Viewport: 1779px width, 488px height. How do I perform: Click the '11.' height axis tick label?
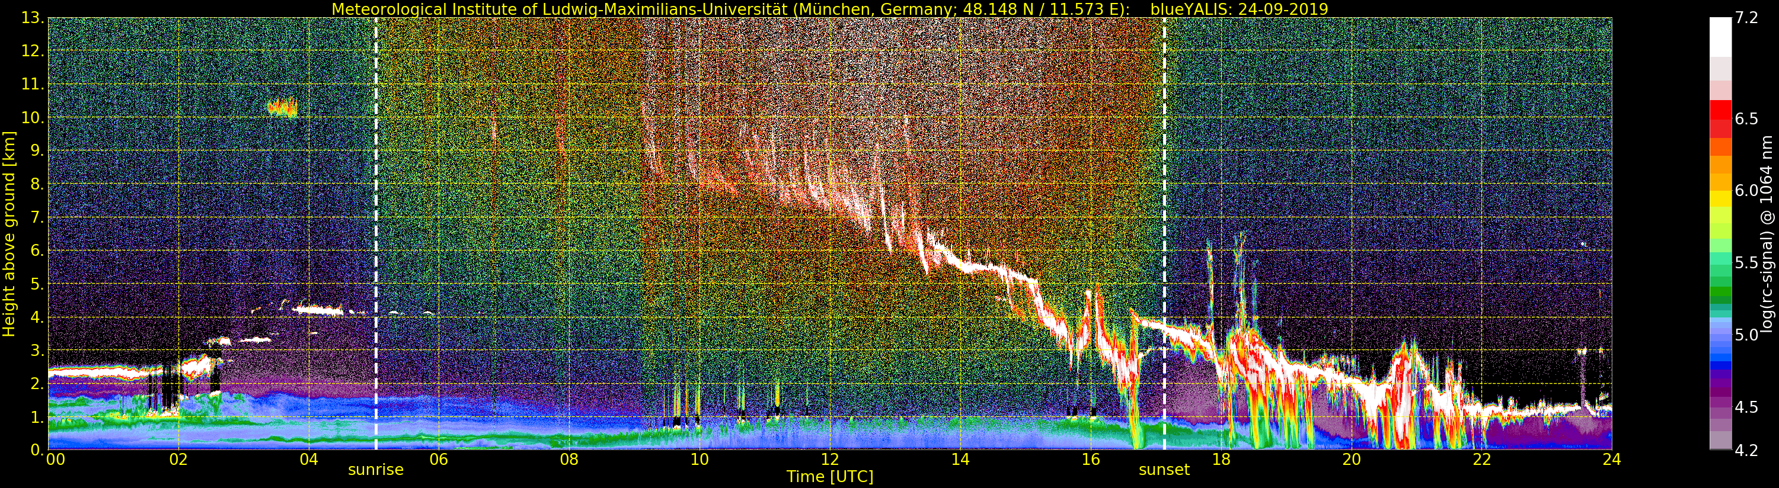[x=33, y=84]
